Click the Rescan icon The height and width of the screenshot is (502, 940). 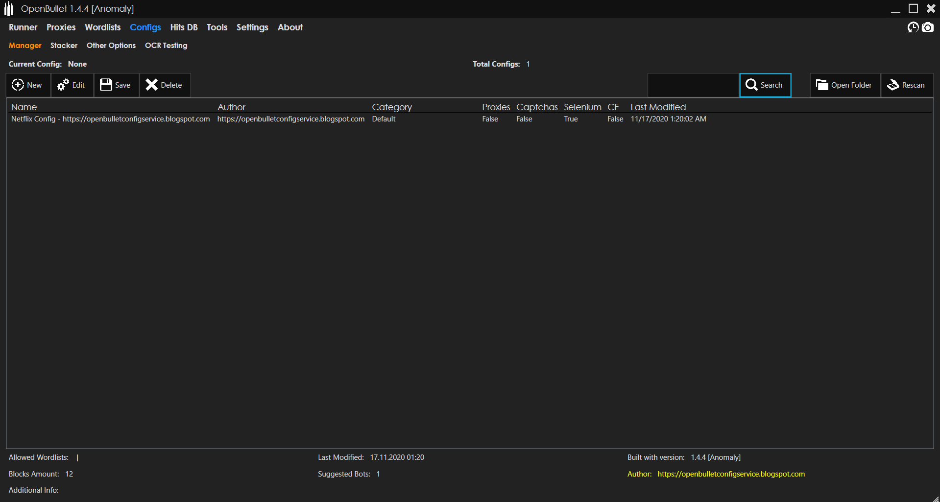(x=893, y=85)
